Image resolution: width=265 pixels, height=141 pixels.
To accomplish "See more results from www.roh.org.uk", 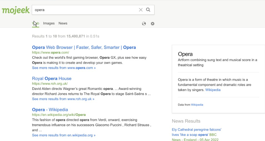I will tap(63, 99).
